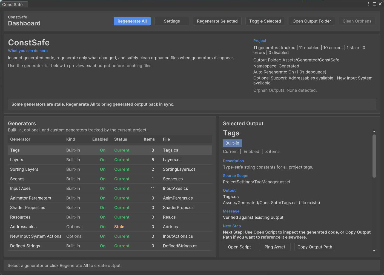Screen dimensions: 384x275
Task: Click the Enabled column header
Action: (100, 139)
